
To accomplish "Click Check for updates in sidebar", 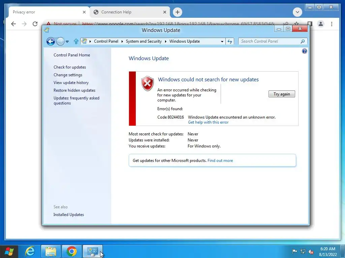I will pos(70,67).
